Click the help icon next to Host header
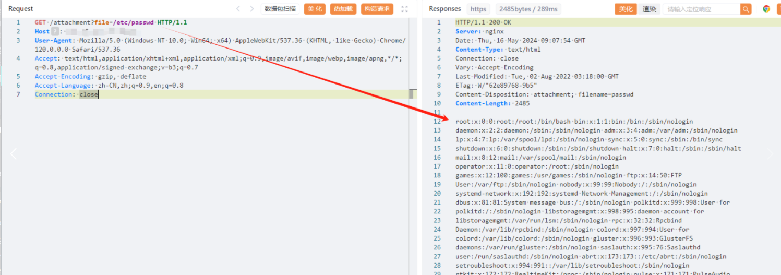Screen dimensions: 781x275 point(55,31)
